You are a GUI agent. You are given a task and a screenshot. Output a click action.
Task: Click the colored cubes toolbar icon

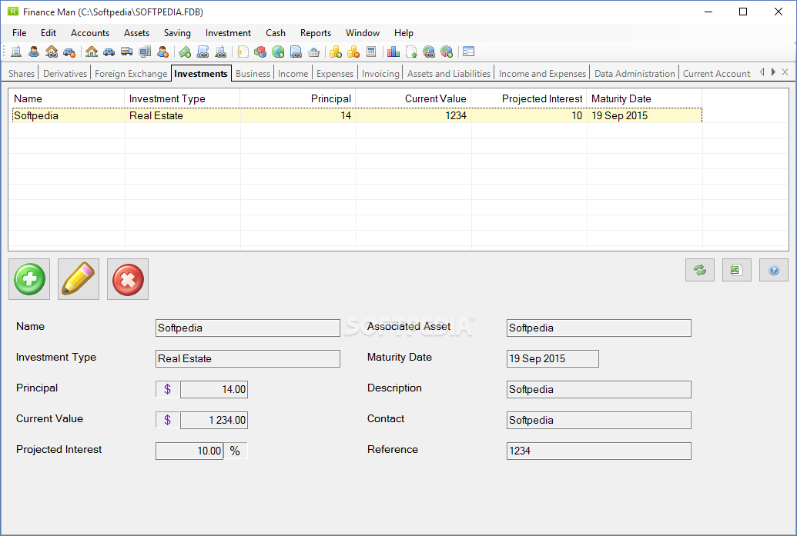point(260,52)
